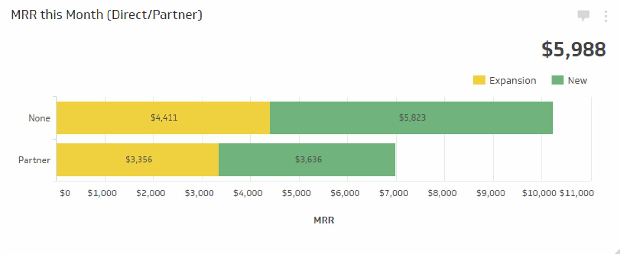Select the yellow Expansion segment labeled $3,356

[139, 160]
